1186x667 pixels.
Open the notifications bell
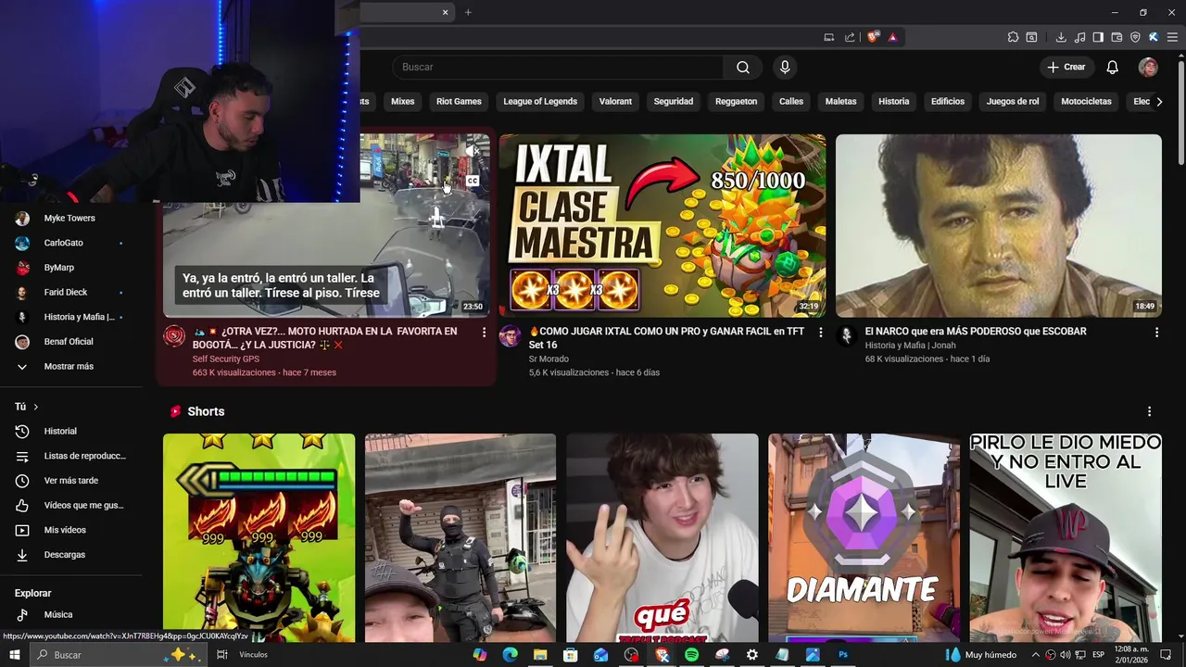point(1113,67)
